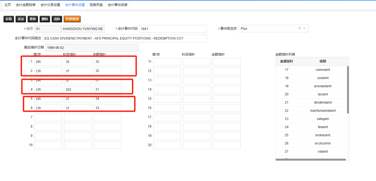
Task: Click the 删除 button
Action: [x=45, y=19]
